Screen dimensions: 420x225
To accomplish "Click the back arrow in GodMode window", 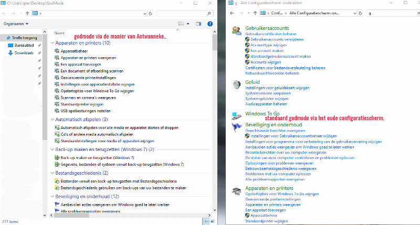I will [4, 14].
